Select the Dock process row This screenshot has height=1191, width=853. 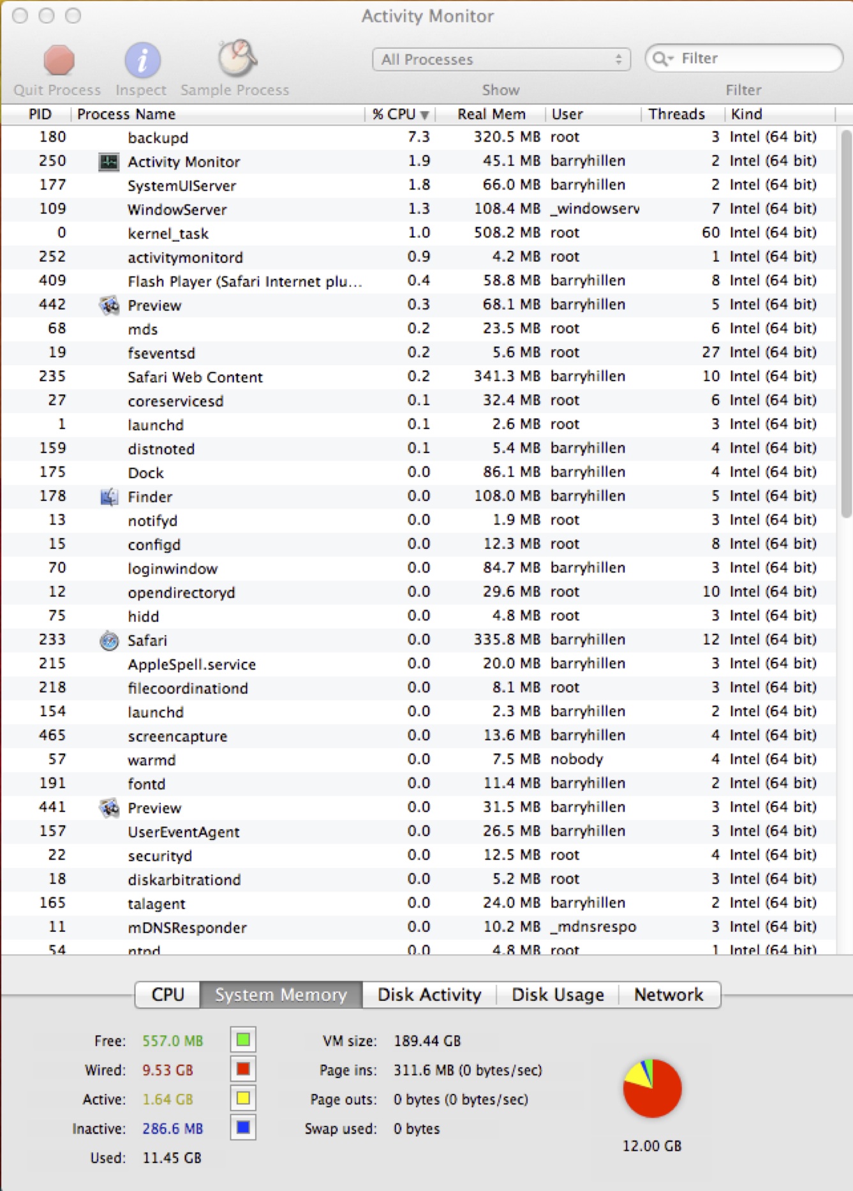coord(419,472)
